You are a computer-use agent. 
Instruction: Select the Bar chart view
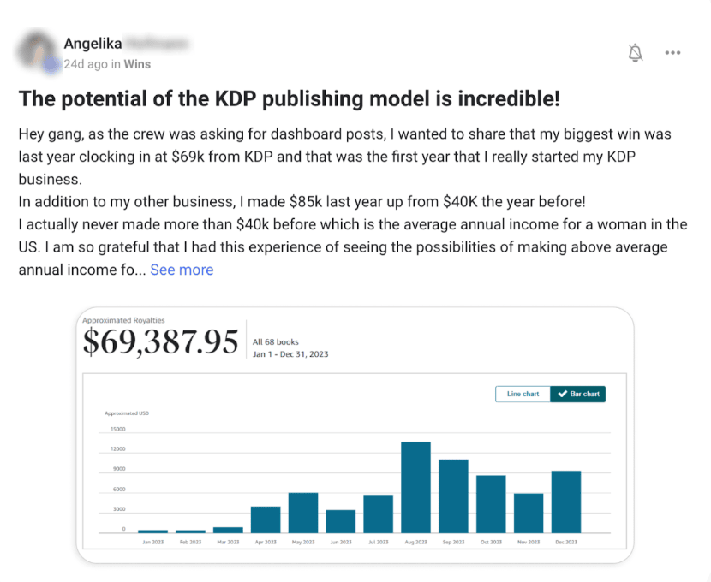[578, 394]
